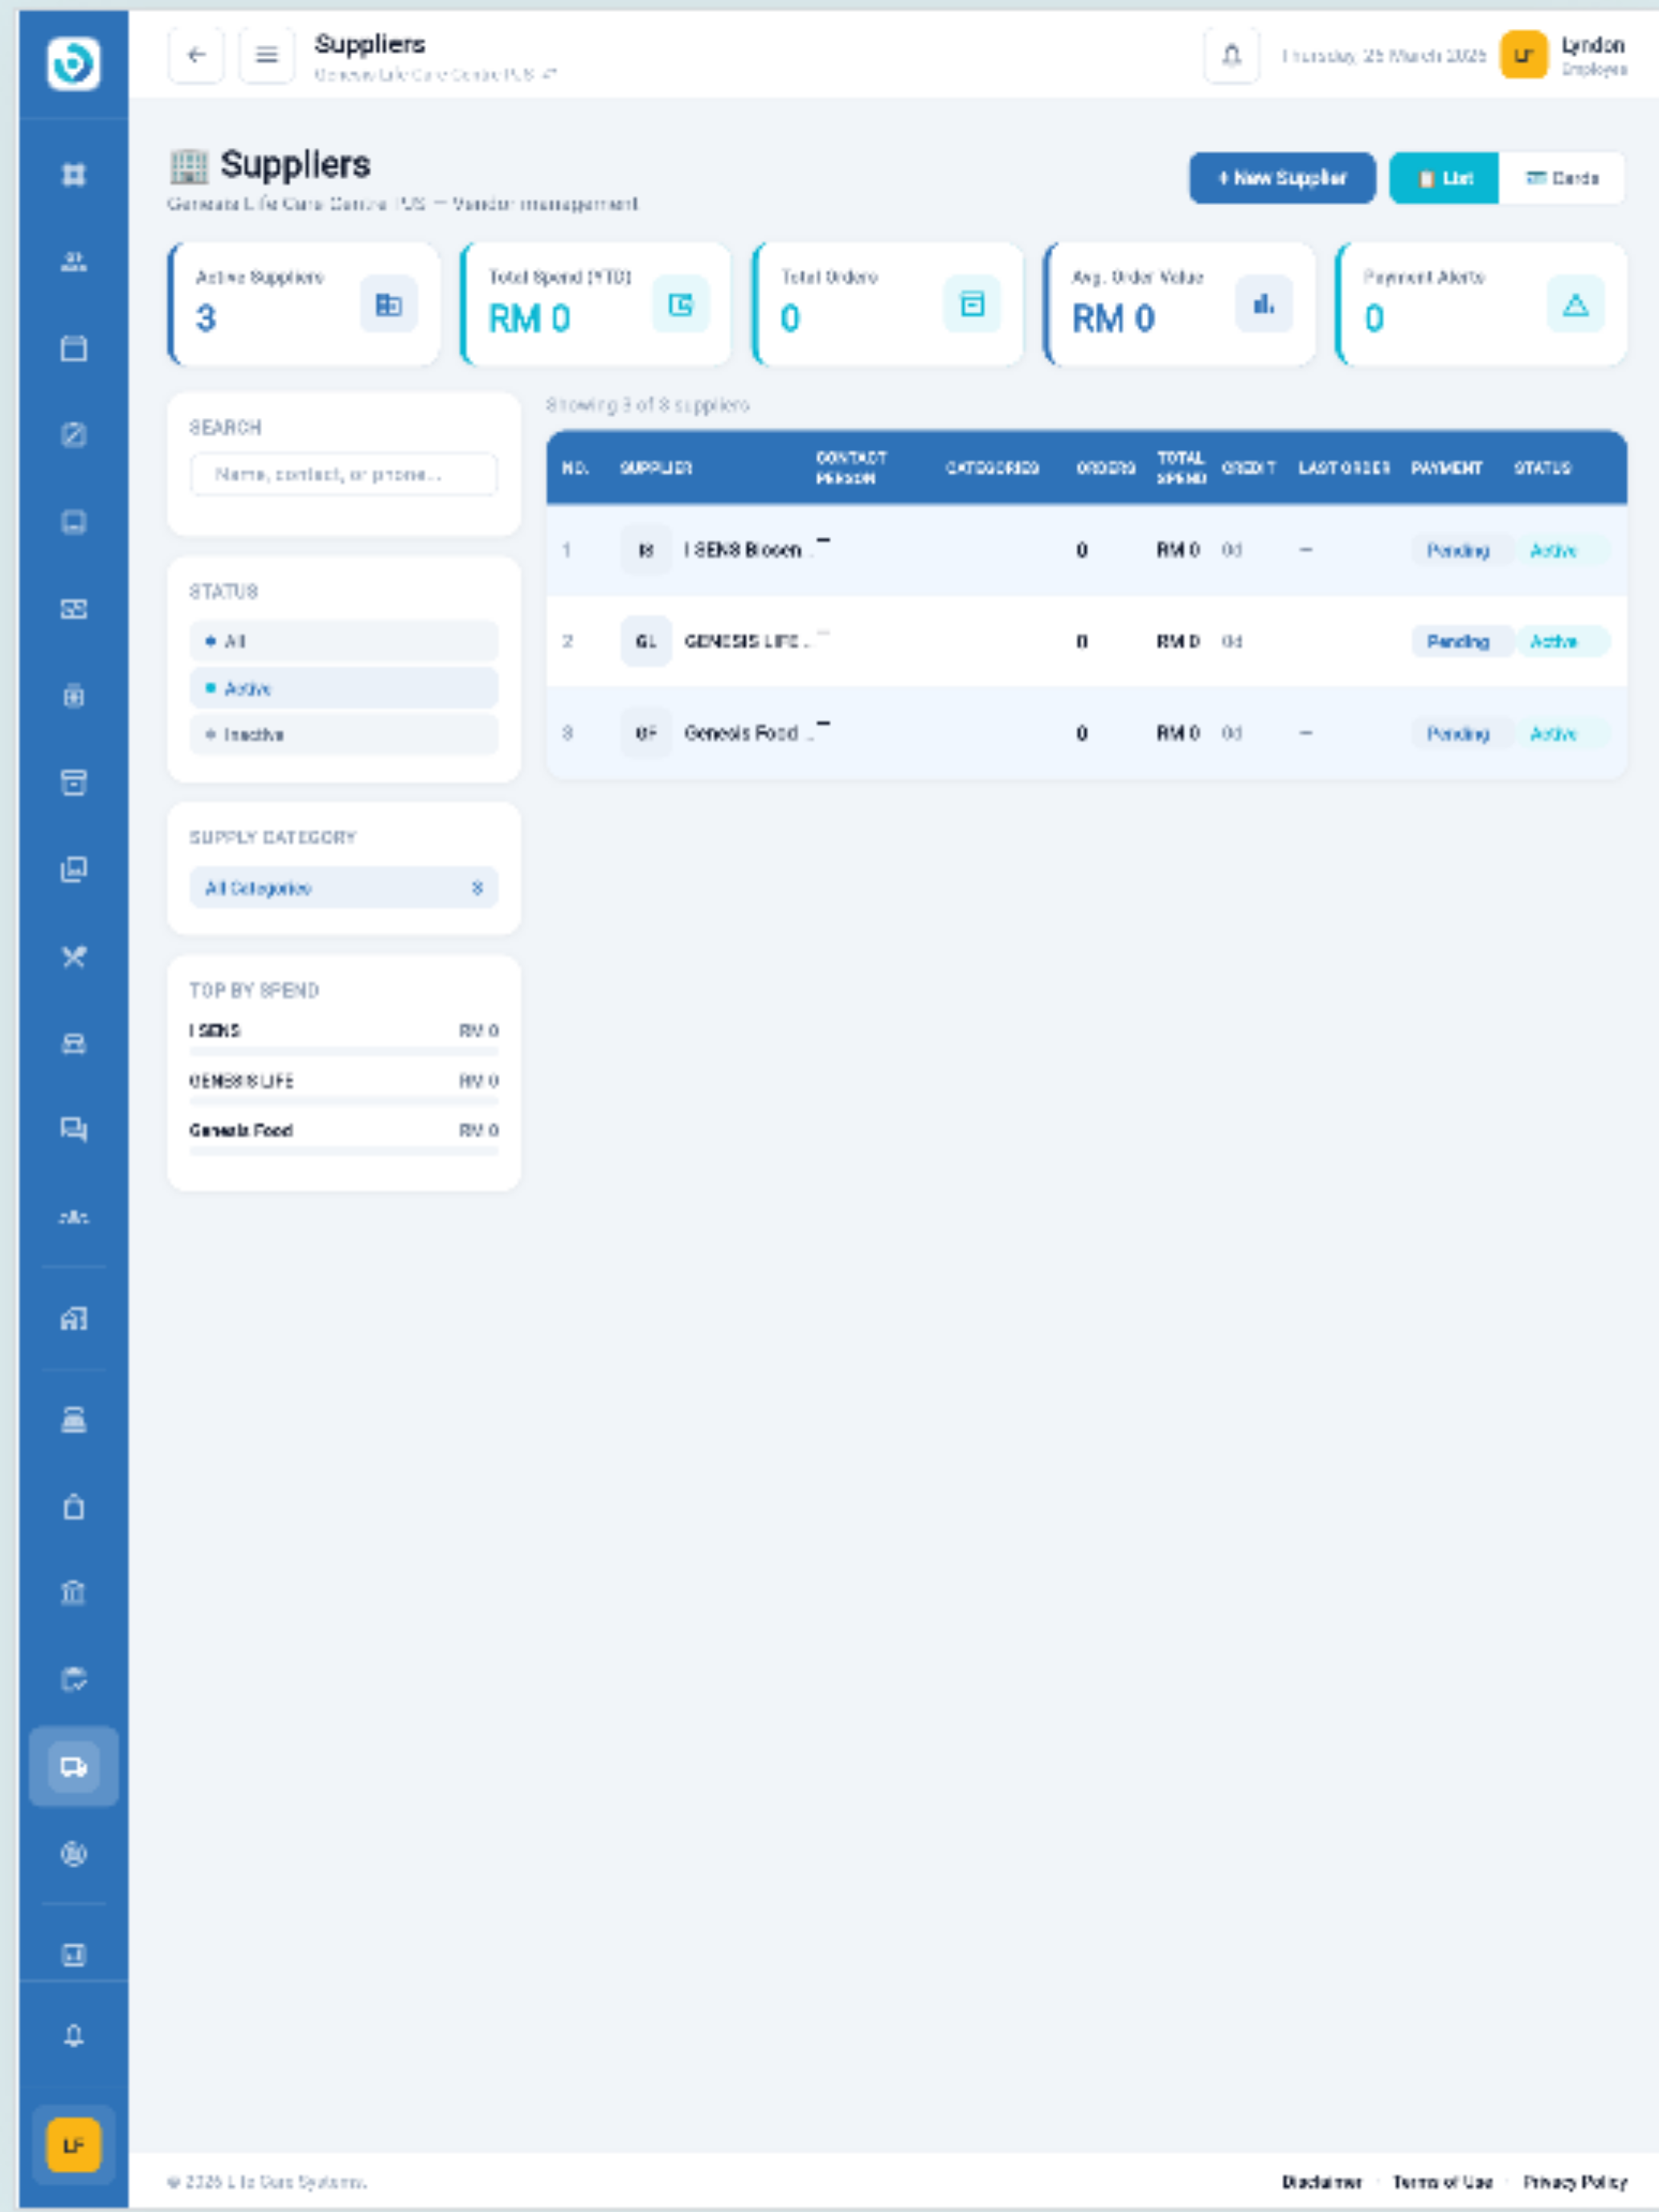Select the Active status filter
Image resolution: width=1659 pixels, height=2212 pixels.
343,688
